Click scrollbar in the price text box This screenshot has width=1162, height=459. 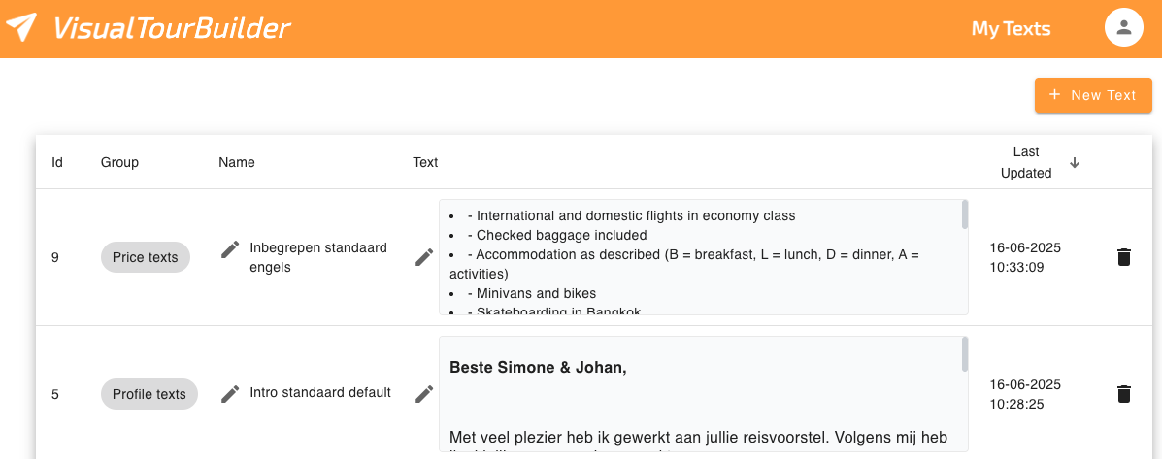tap(964, 214)
